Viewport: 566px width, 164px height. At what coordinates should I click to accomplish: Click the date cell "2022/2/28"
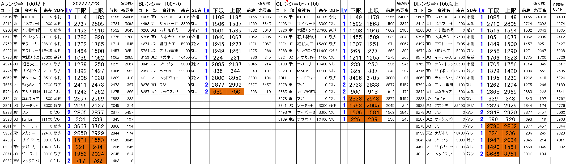tap(86, 4)
